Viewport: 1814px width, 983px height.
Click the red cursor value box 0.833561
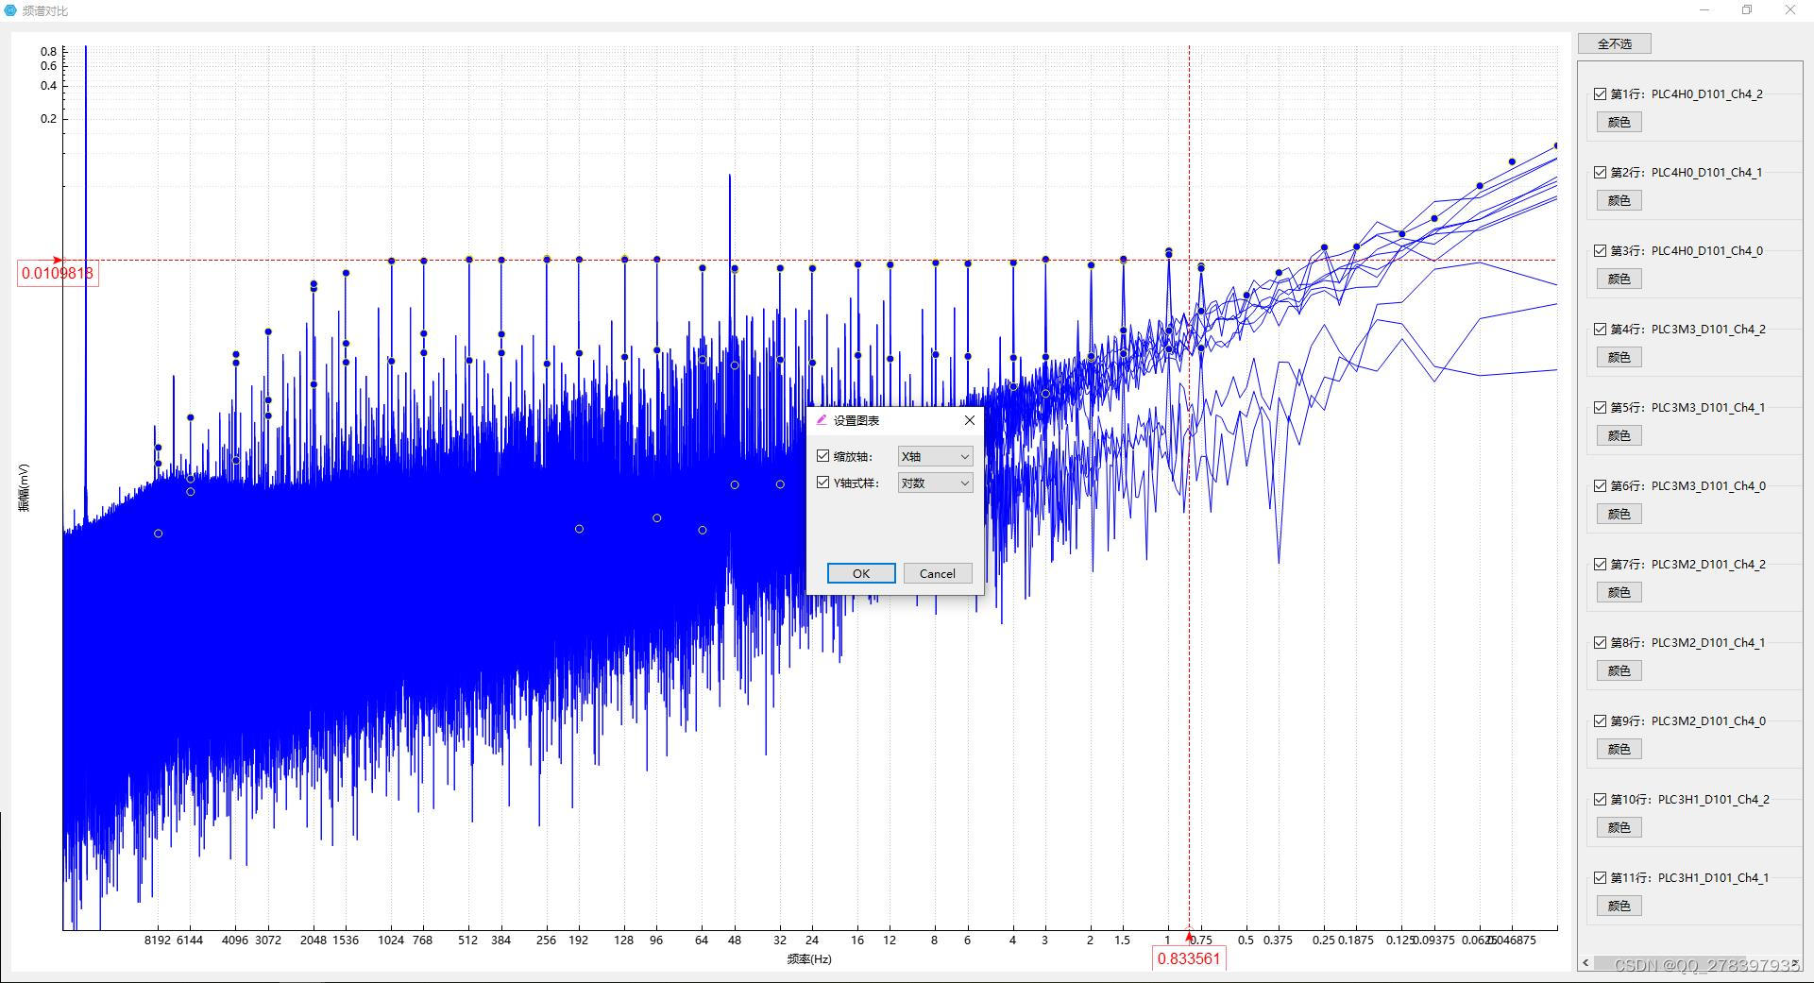1189,958
